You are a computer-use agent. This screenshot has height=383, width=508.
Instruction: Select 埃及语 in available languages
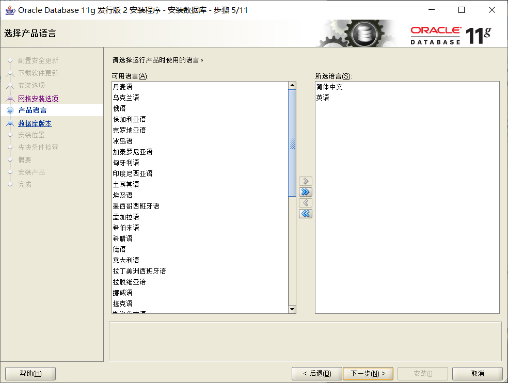click(x=200, y=195)
